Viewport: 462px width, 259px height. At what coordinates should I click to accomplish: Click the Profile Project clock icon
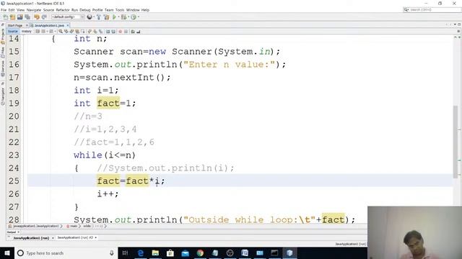tap(134, 17)
